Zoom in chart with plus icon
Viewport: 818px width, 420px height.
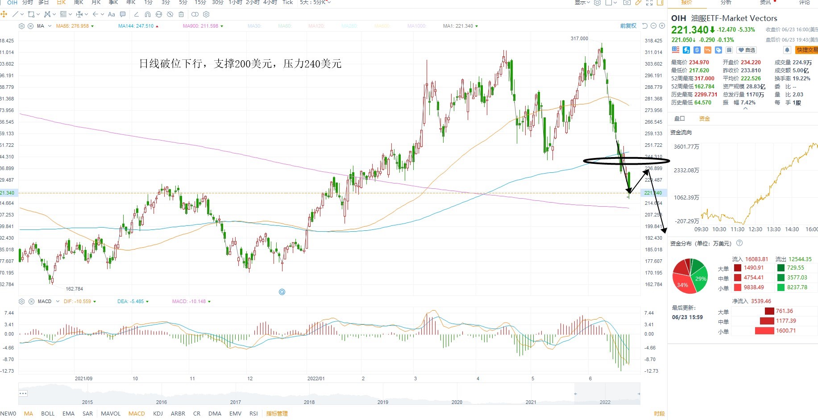tap(662, 26)
